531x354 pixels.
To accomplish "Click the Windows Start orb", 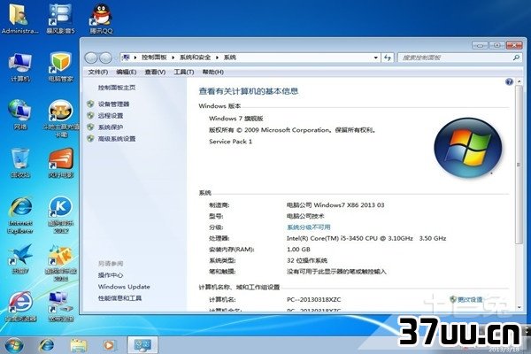I will pyautogui.click(x=14, y=345).
